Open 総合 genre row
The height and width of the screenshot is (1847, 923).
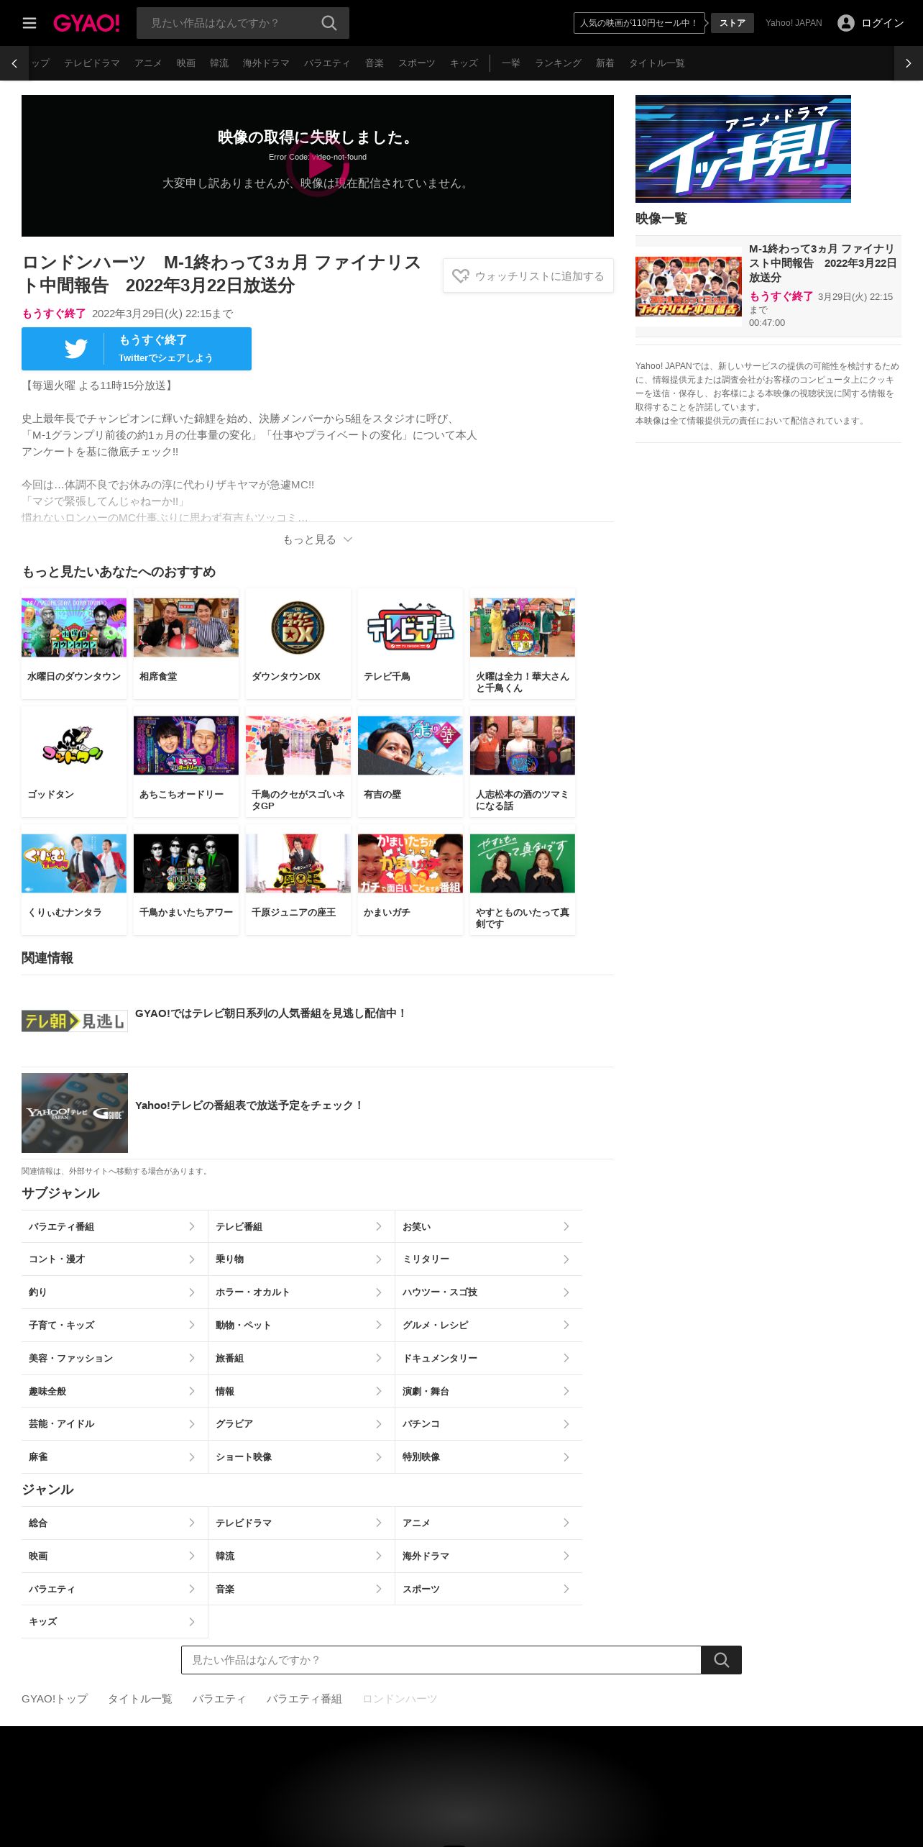pos(114,1523)
